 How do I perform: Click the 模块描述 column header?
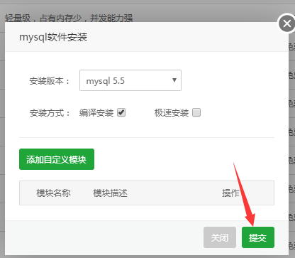[110, 193]
